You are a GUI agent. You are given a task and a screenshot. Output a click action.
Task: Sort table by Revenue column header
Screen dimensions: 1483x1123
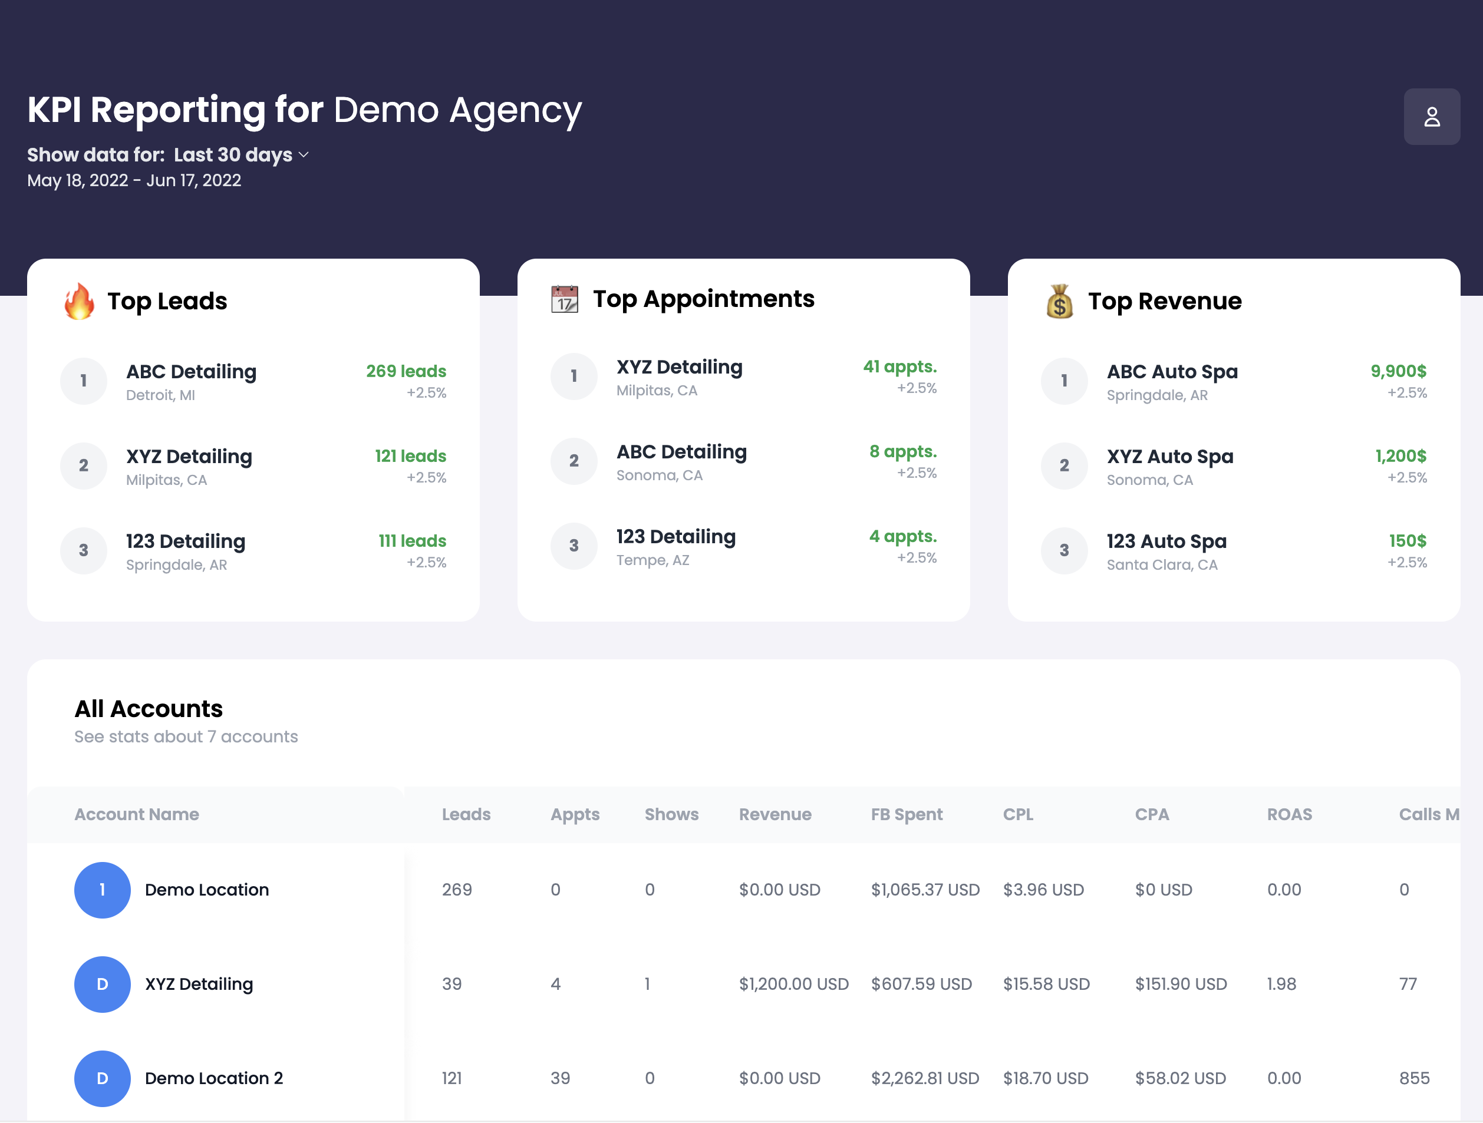pyautogui.click(x=775, y=814)
